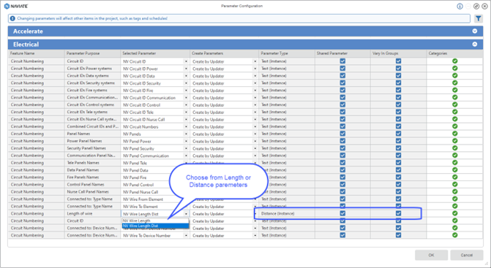
Task: Toggle Vary In Groups for NV Panel Power
Action: click(x=398, y=141)
